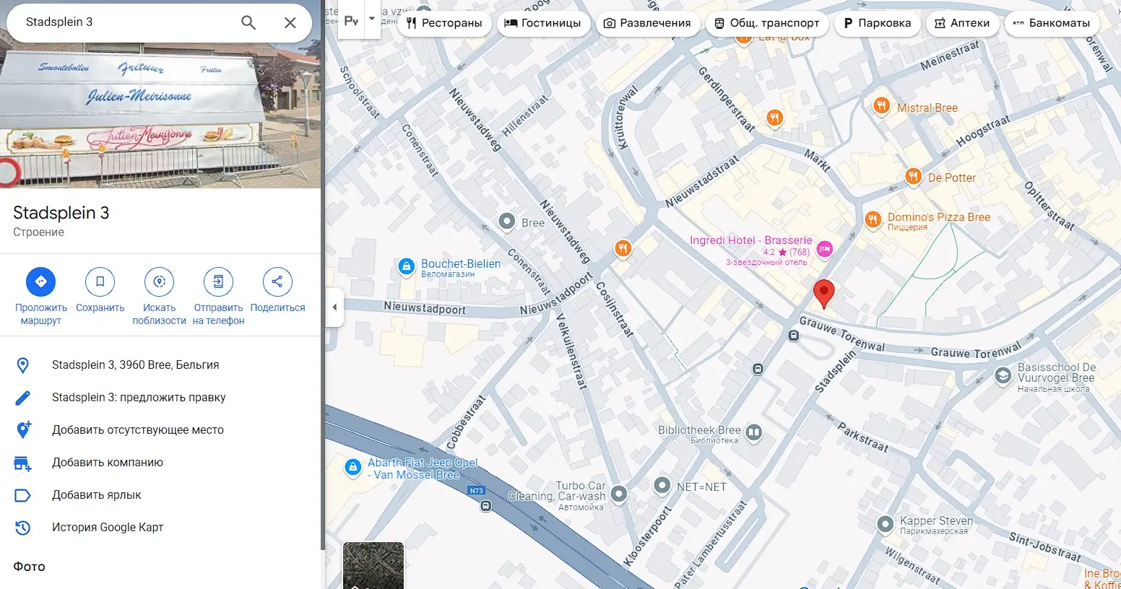Viewport: 1121px width, 589px height.
Task: Share location using the Поделиться icon
Action: (277, 282)
